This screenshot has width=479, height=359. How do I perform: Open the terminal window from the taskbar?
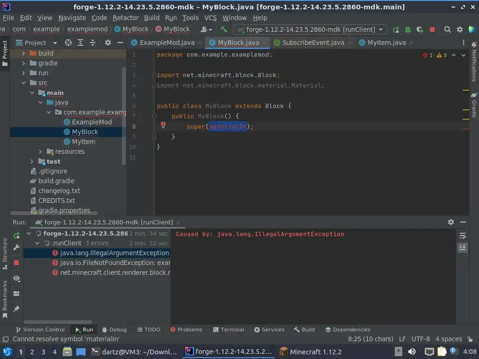point(134,352)
